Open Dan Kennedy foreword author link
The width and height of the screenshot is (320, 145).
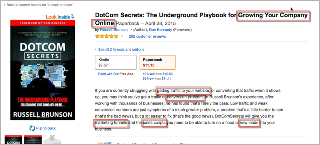[160, 30]
